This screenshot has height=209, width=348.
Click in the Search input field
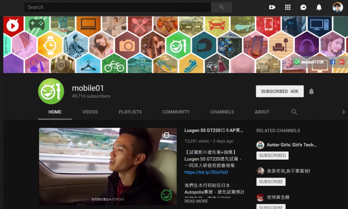[117, 7]
